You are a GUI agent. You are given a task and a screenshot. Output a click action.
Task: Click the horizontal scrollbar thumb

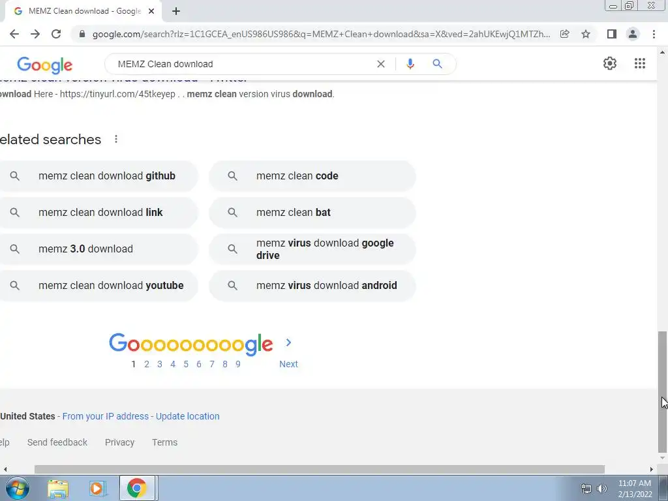pyautogui.click(x=320, y=469)
